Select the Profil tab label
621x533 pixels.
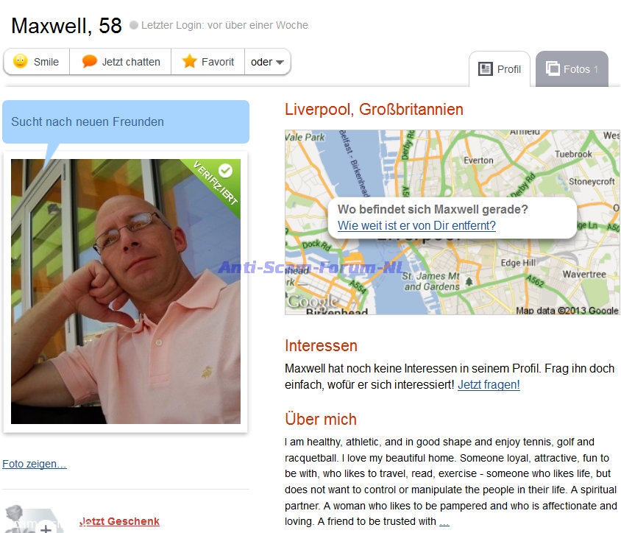click(x=509, y=69)
